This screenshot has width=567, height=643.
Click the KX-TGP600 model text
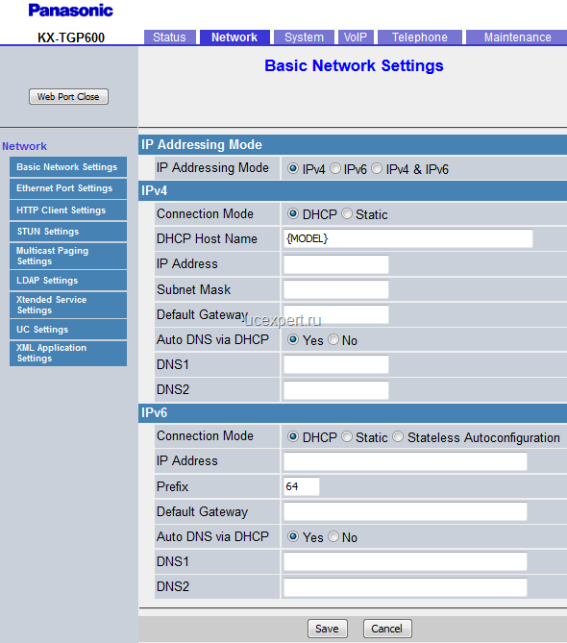[71, 37]
